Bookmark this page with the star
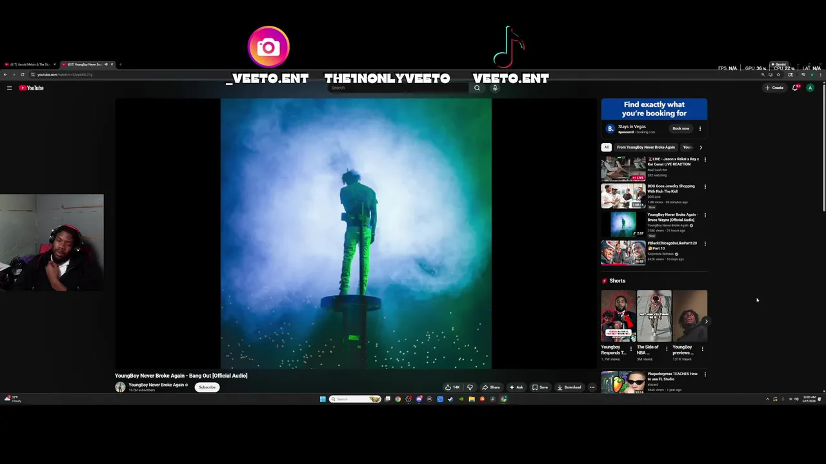 tap(778, 75)
